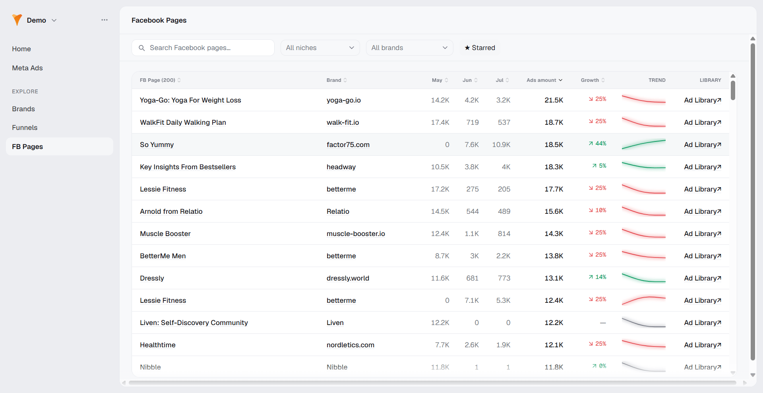This screenshot has height=393, width=763.
Task: Click the factor75.com brand cell
Action: 348,145
